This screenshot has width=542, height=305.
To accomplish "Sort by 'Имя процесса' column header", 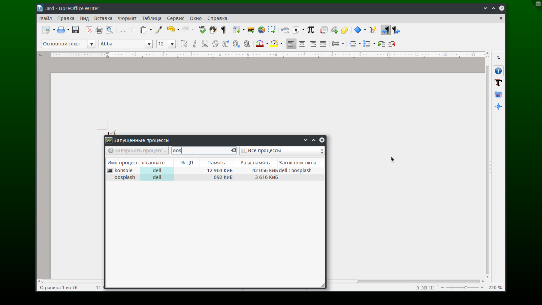I will tap(123, 163).
